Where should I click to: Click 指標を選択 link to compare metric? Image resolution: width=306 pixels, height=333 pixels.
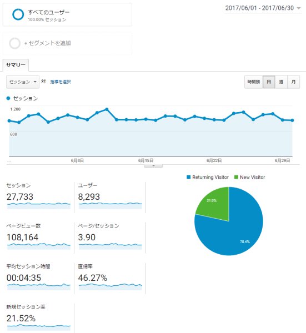coord(61,82)
